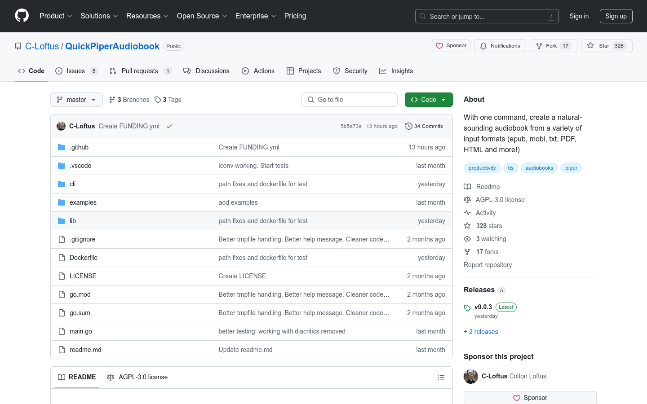The height and width of the screenshot is (404, 647).
Task: Open the .github folder
Action: pos(79,147)
